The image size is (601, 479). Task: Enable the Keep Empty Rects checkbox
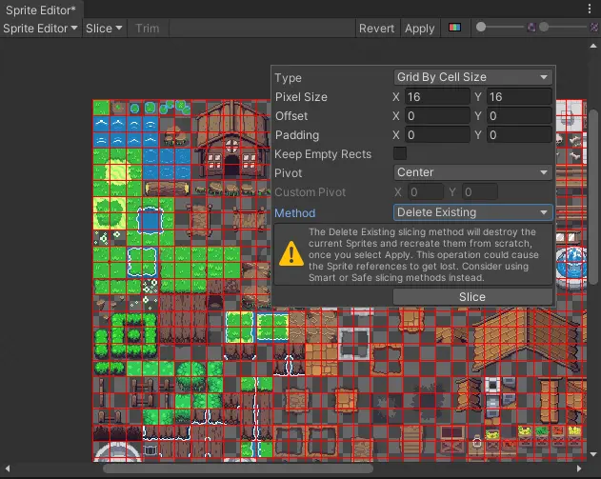click(400, 153)
